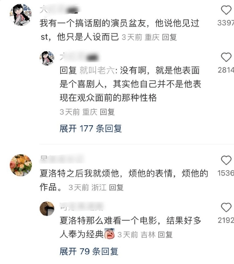Image resolution: width=234 pixels, height=264 pixels.
Task: Reply to the 吉林 comment
Action: (165, 235)
